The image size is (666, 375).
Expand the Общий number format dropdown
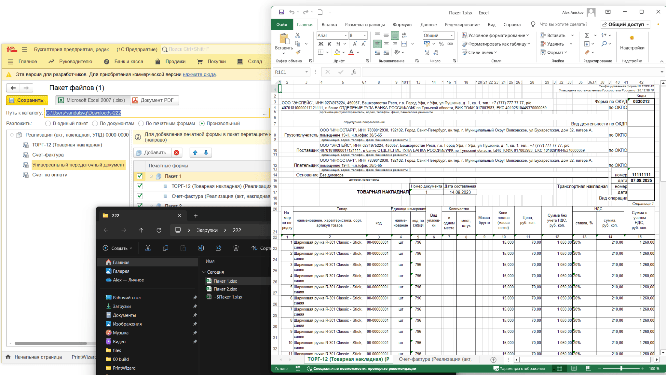(x=452, y=35)
